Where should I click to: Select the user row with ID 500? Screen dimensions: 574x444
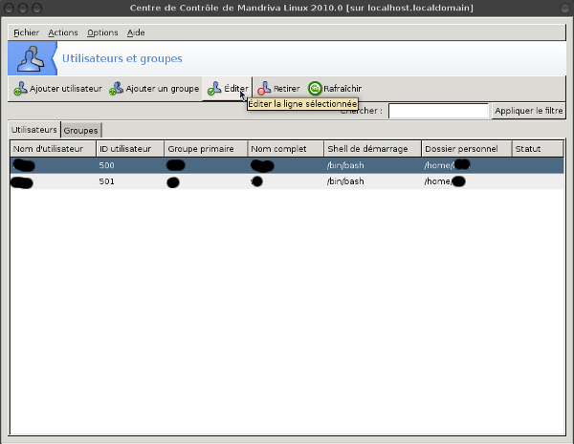point(287,165)
